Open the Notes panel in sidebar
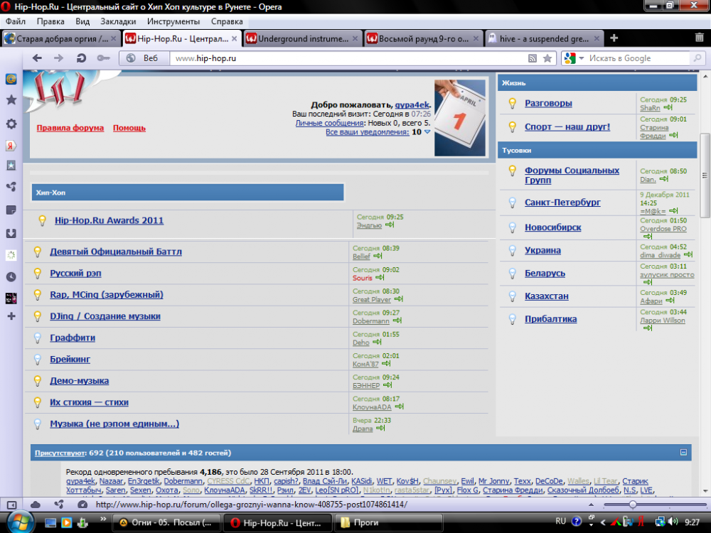This screenshot has height=533, width=711. tap(11, 210)
